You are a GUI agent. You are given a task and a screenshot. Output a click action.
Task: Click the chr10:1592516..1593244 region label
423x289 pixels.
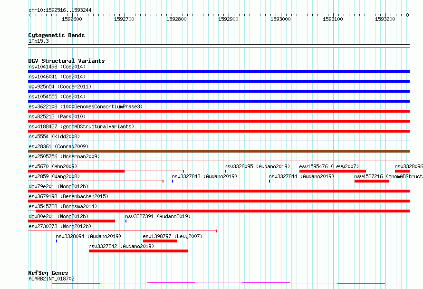tap(60, 10)
